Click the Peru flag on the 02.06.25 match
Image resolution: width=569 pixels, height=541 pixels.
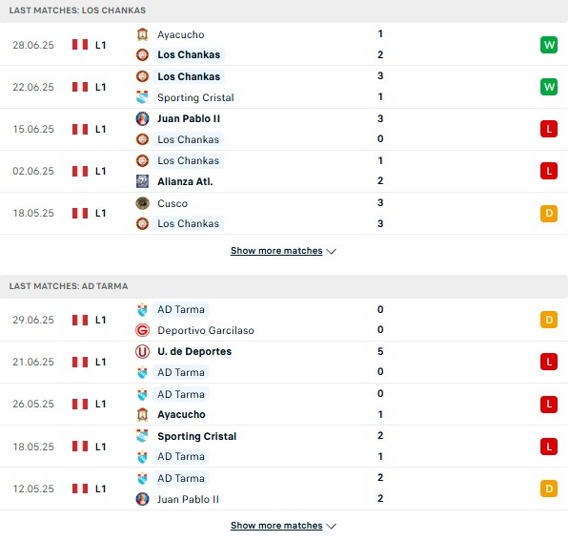pyautogui.click(x=80, y=171)
